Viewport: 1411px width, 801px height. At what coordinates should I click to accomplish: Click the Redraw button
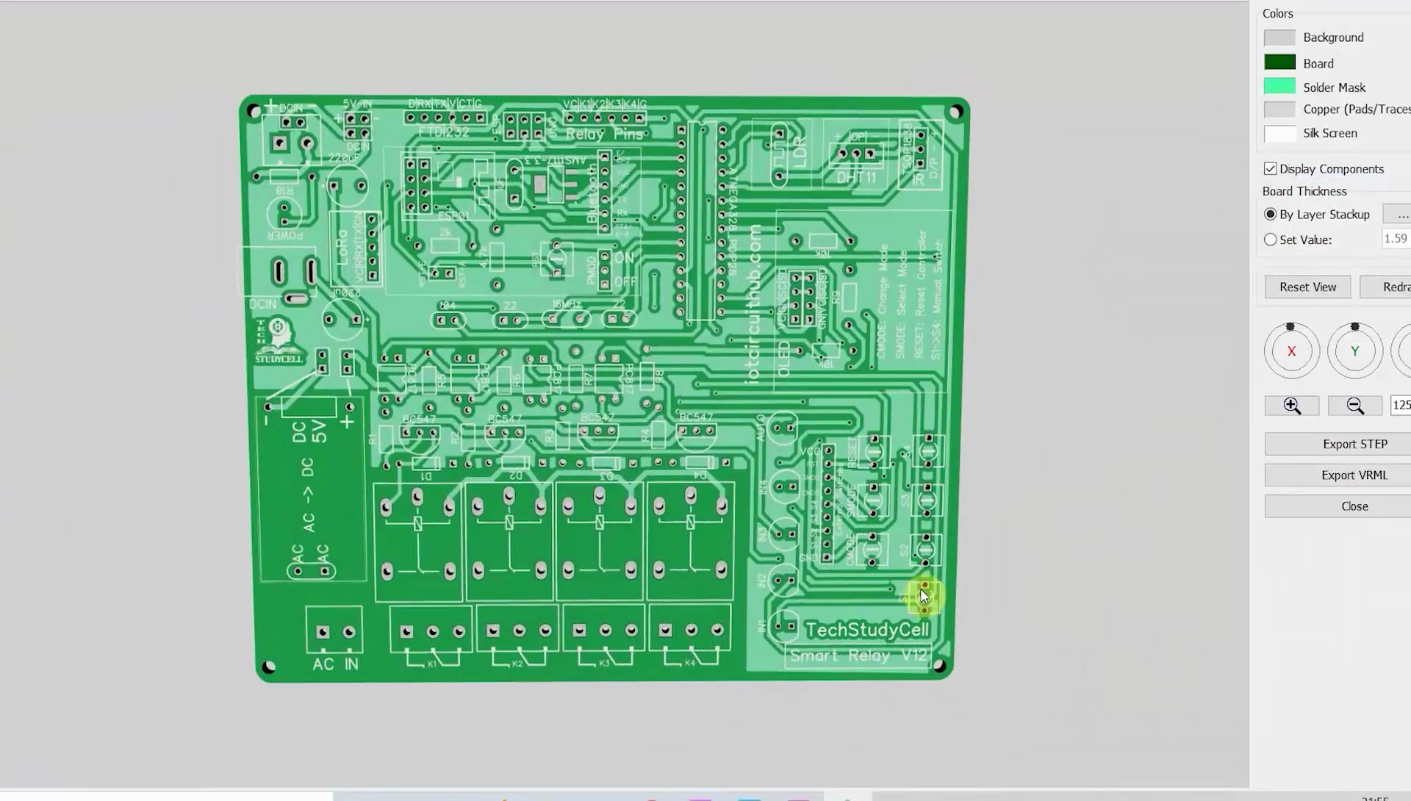pyautogui.click(x=1398, y=287)
